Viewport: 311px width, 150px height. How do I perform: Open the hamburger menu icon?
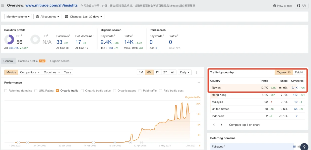[3, 5]
